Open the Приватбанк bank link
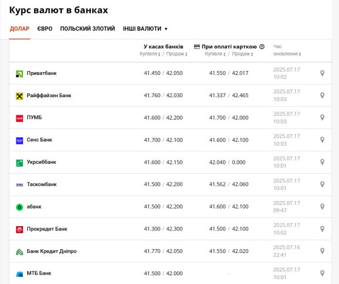Viewport: 339px width, 284px height. point(42,73)
